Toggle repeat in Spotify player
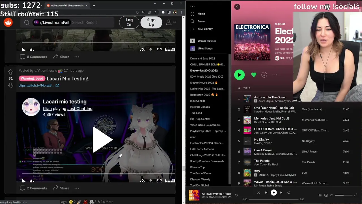 [289, 193]
